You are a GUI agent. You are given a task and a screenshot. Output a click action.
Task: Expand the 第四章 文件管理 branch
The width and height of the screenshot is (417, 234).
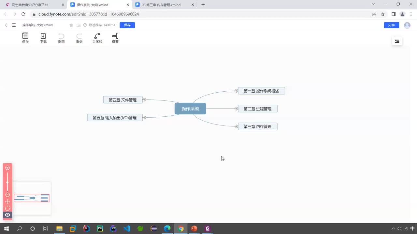click(x=144, y=100)
